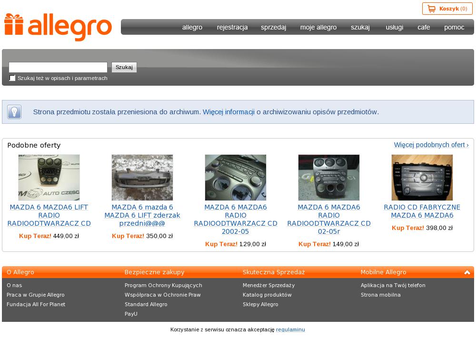476x339 pixels.
Task: Visit 'Fundacja All For Planet' link
Action: 36,304
